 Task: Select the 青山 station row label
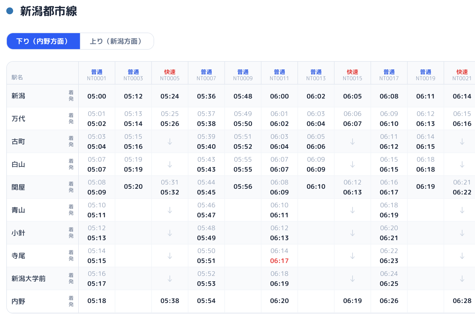coord(18,210)
